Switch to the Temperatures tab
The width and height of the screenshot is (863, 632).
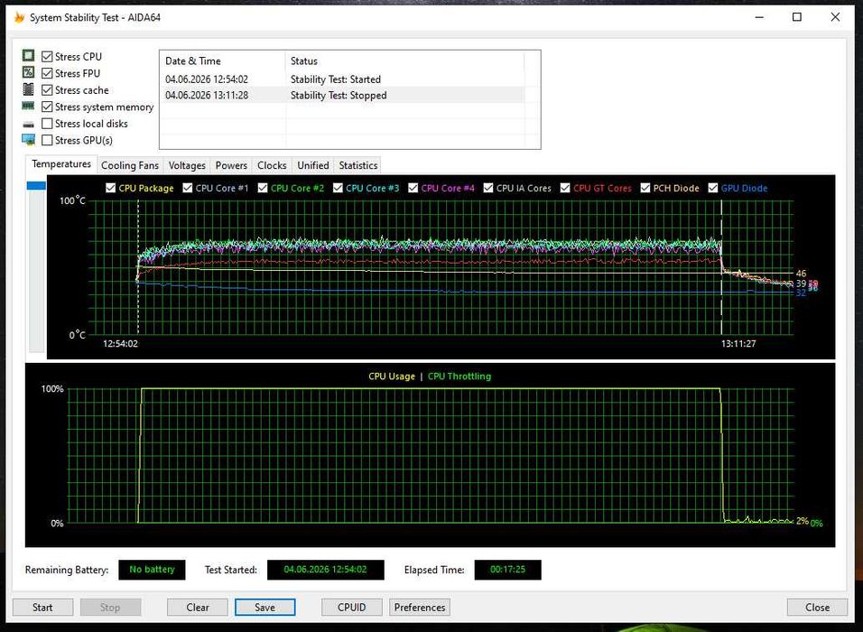(x=61, y=164)
